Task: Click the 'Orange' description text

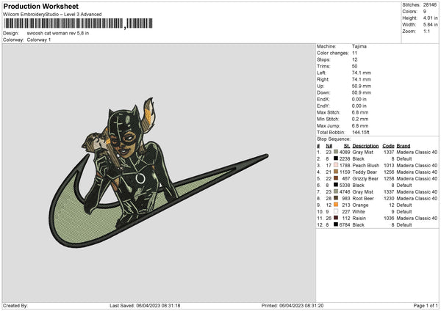Action: click(360, 205)
